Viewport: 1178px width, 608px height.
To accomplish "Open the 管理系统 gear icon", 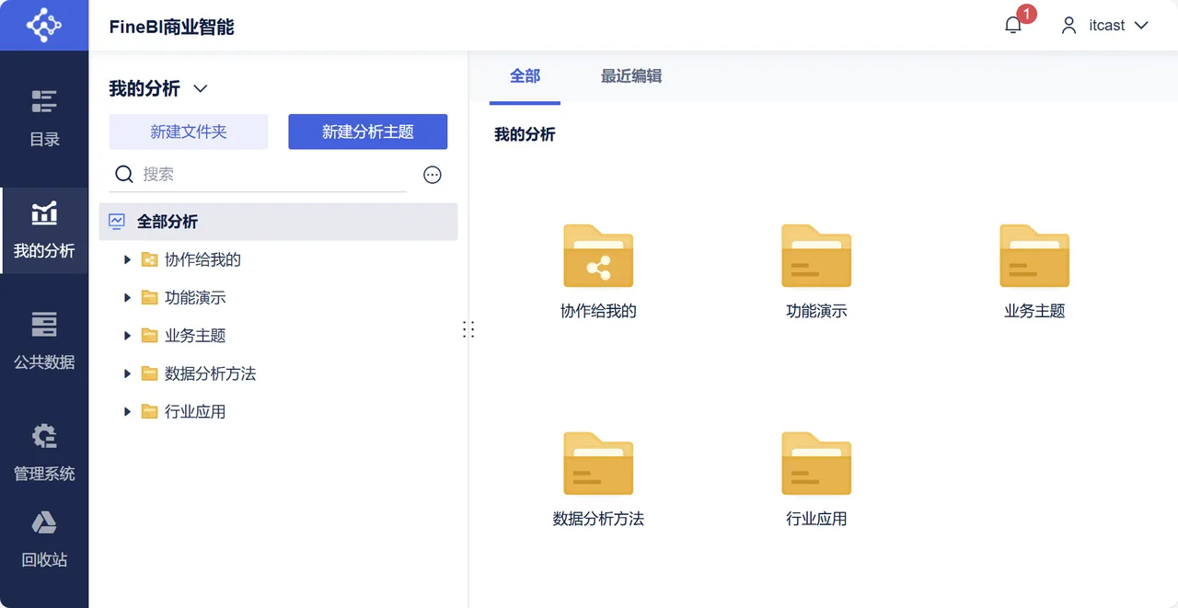I will [x=44, y=436].
